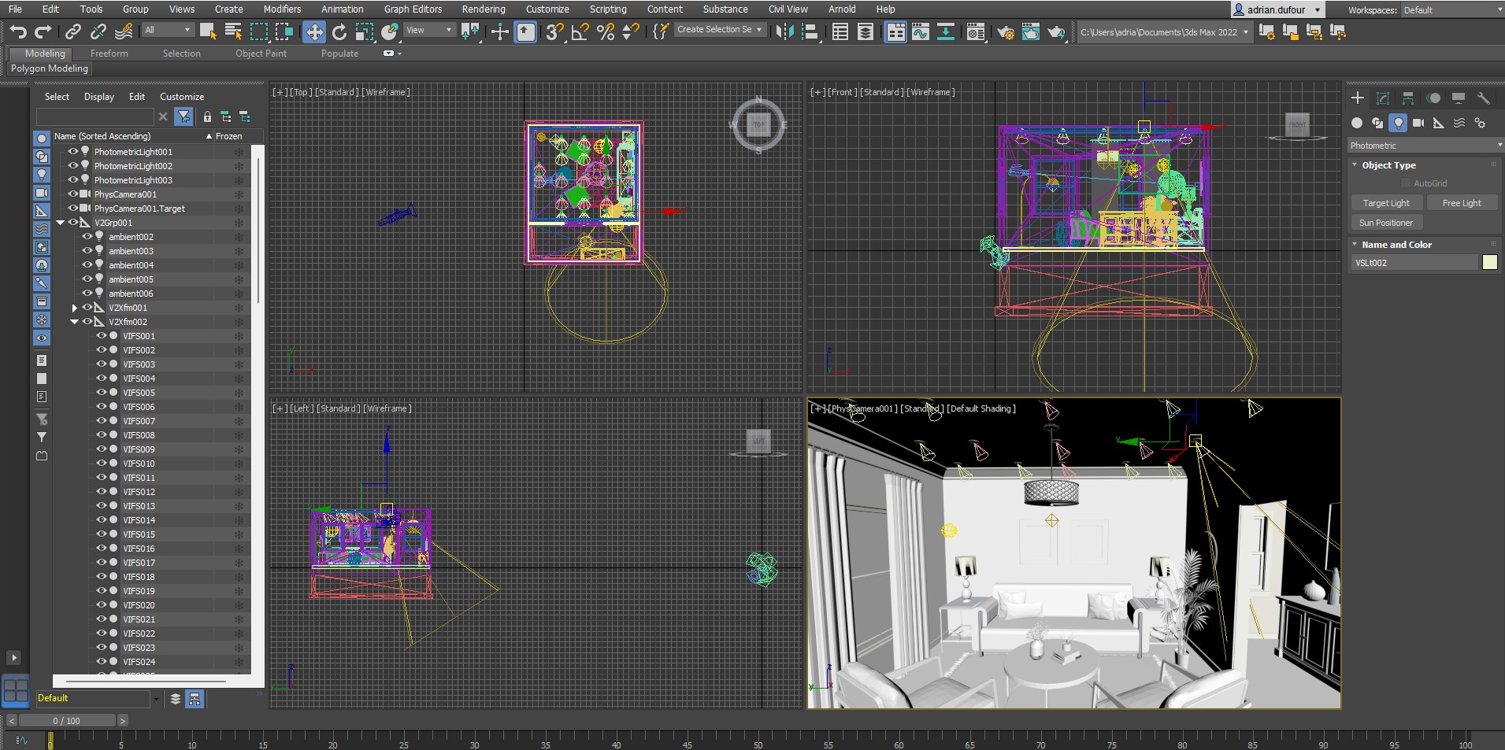Select the Geometry category sphere icon
Image resolution: width=1505 pixels, height=750 pixels.
point(1357,123)
